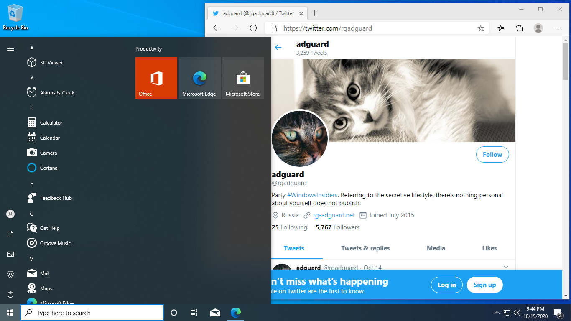Open volume icon in system tray
The image size is (571, 321).
[517, 313]
